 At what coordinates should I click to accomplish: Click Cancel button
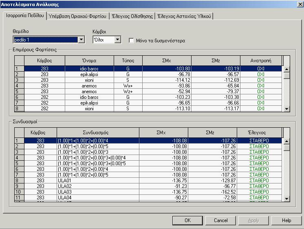220,220
